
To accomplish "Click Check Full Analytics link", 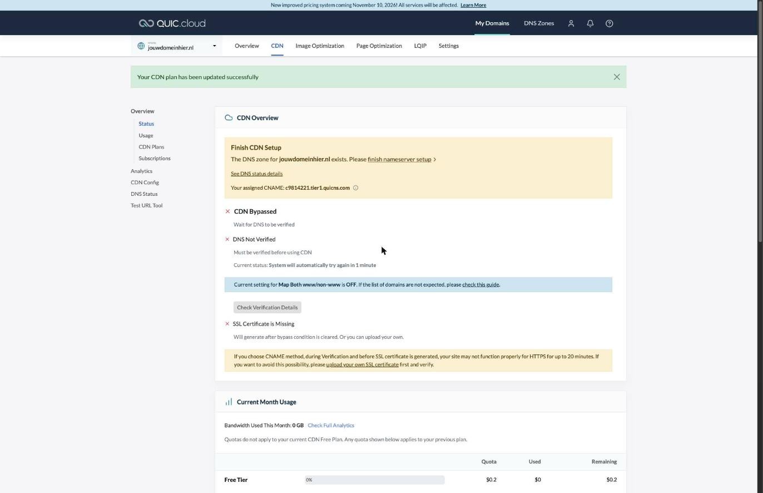I will [x=331, y=425].
